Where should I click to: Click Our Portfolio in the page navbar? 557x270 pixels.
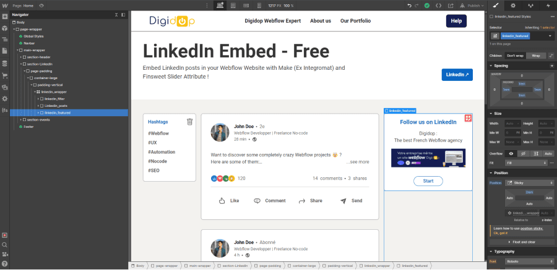coord(356,21)
